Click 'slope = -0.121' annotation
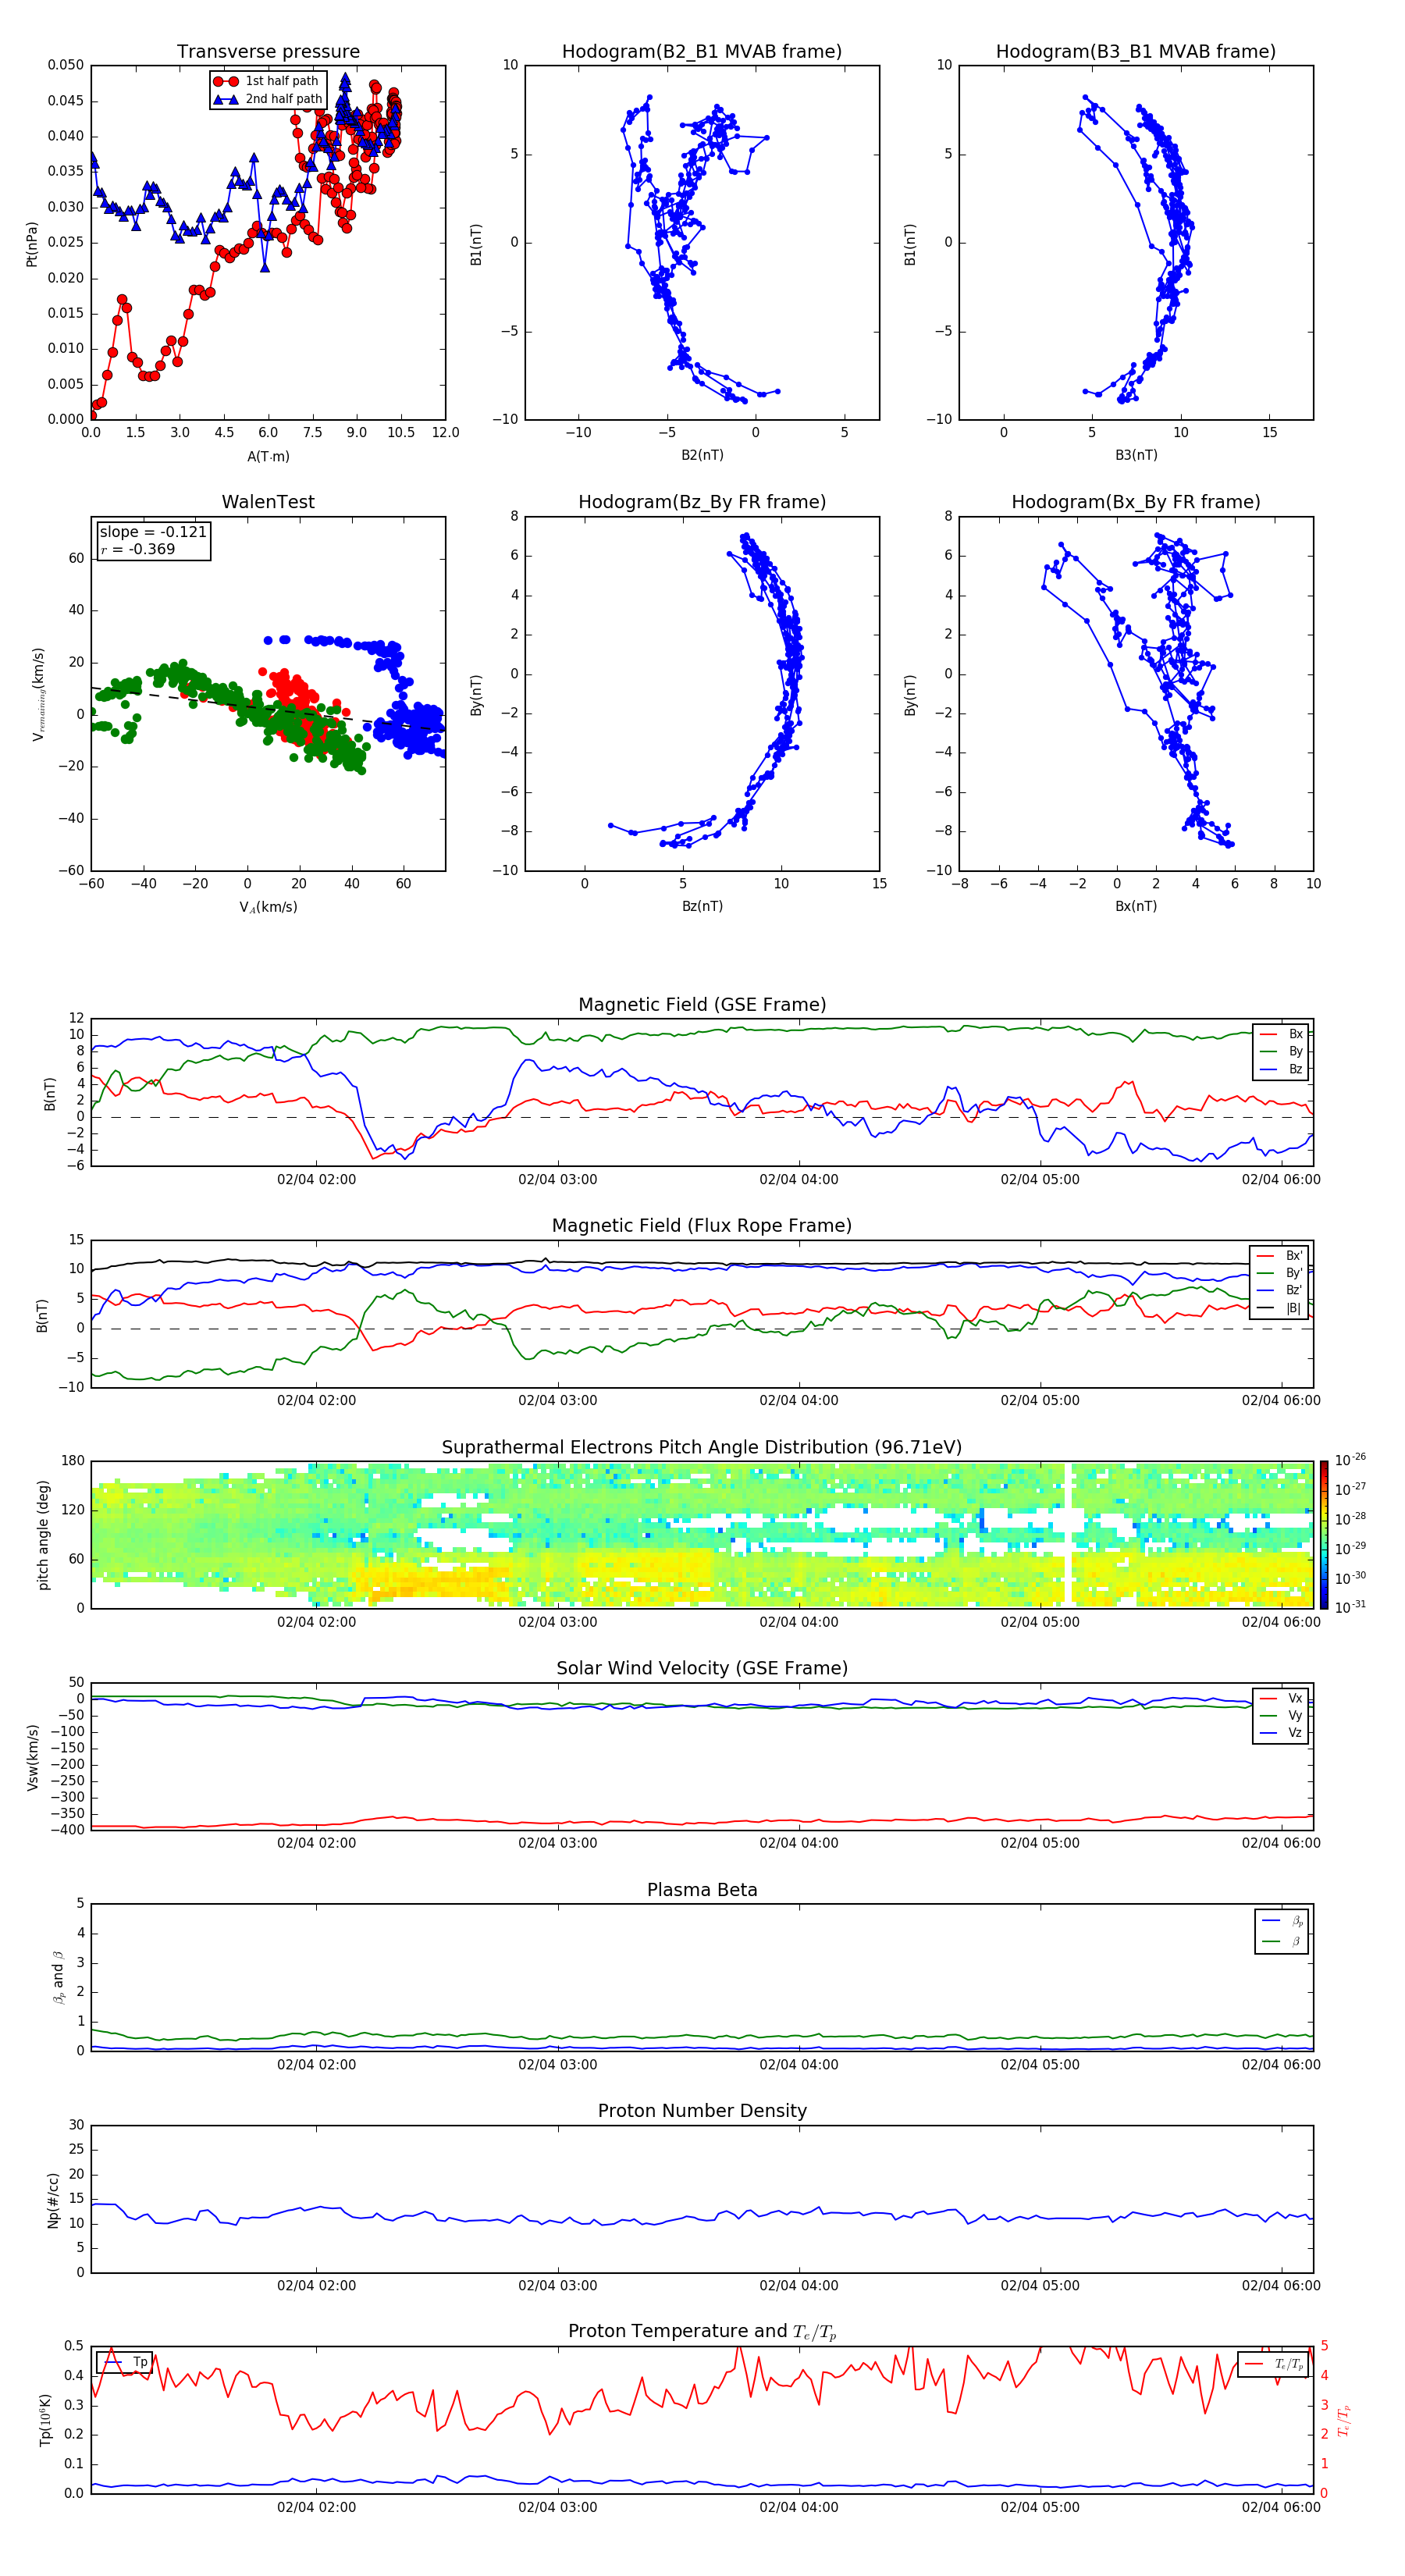This screenshot has width=1405, height=2576. [153, 532]
